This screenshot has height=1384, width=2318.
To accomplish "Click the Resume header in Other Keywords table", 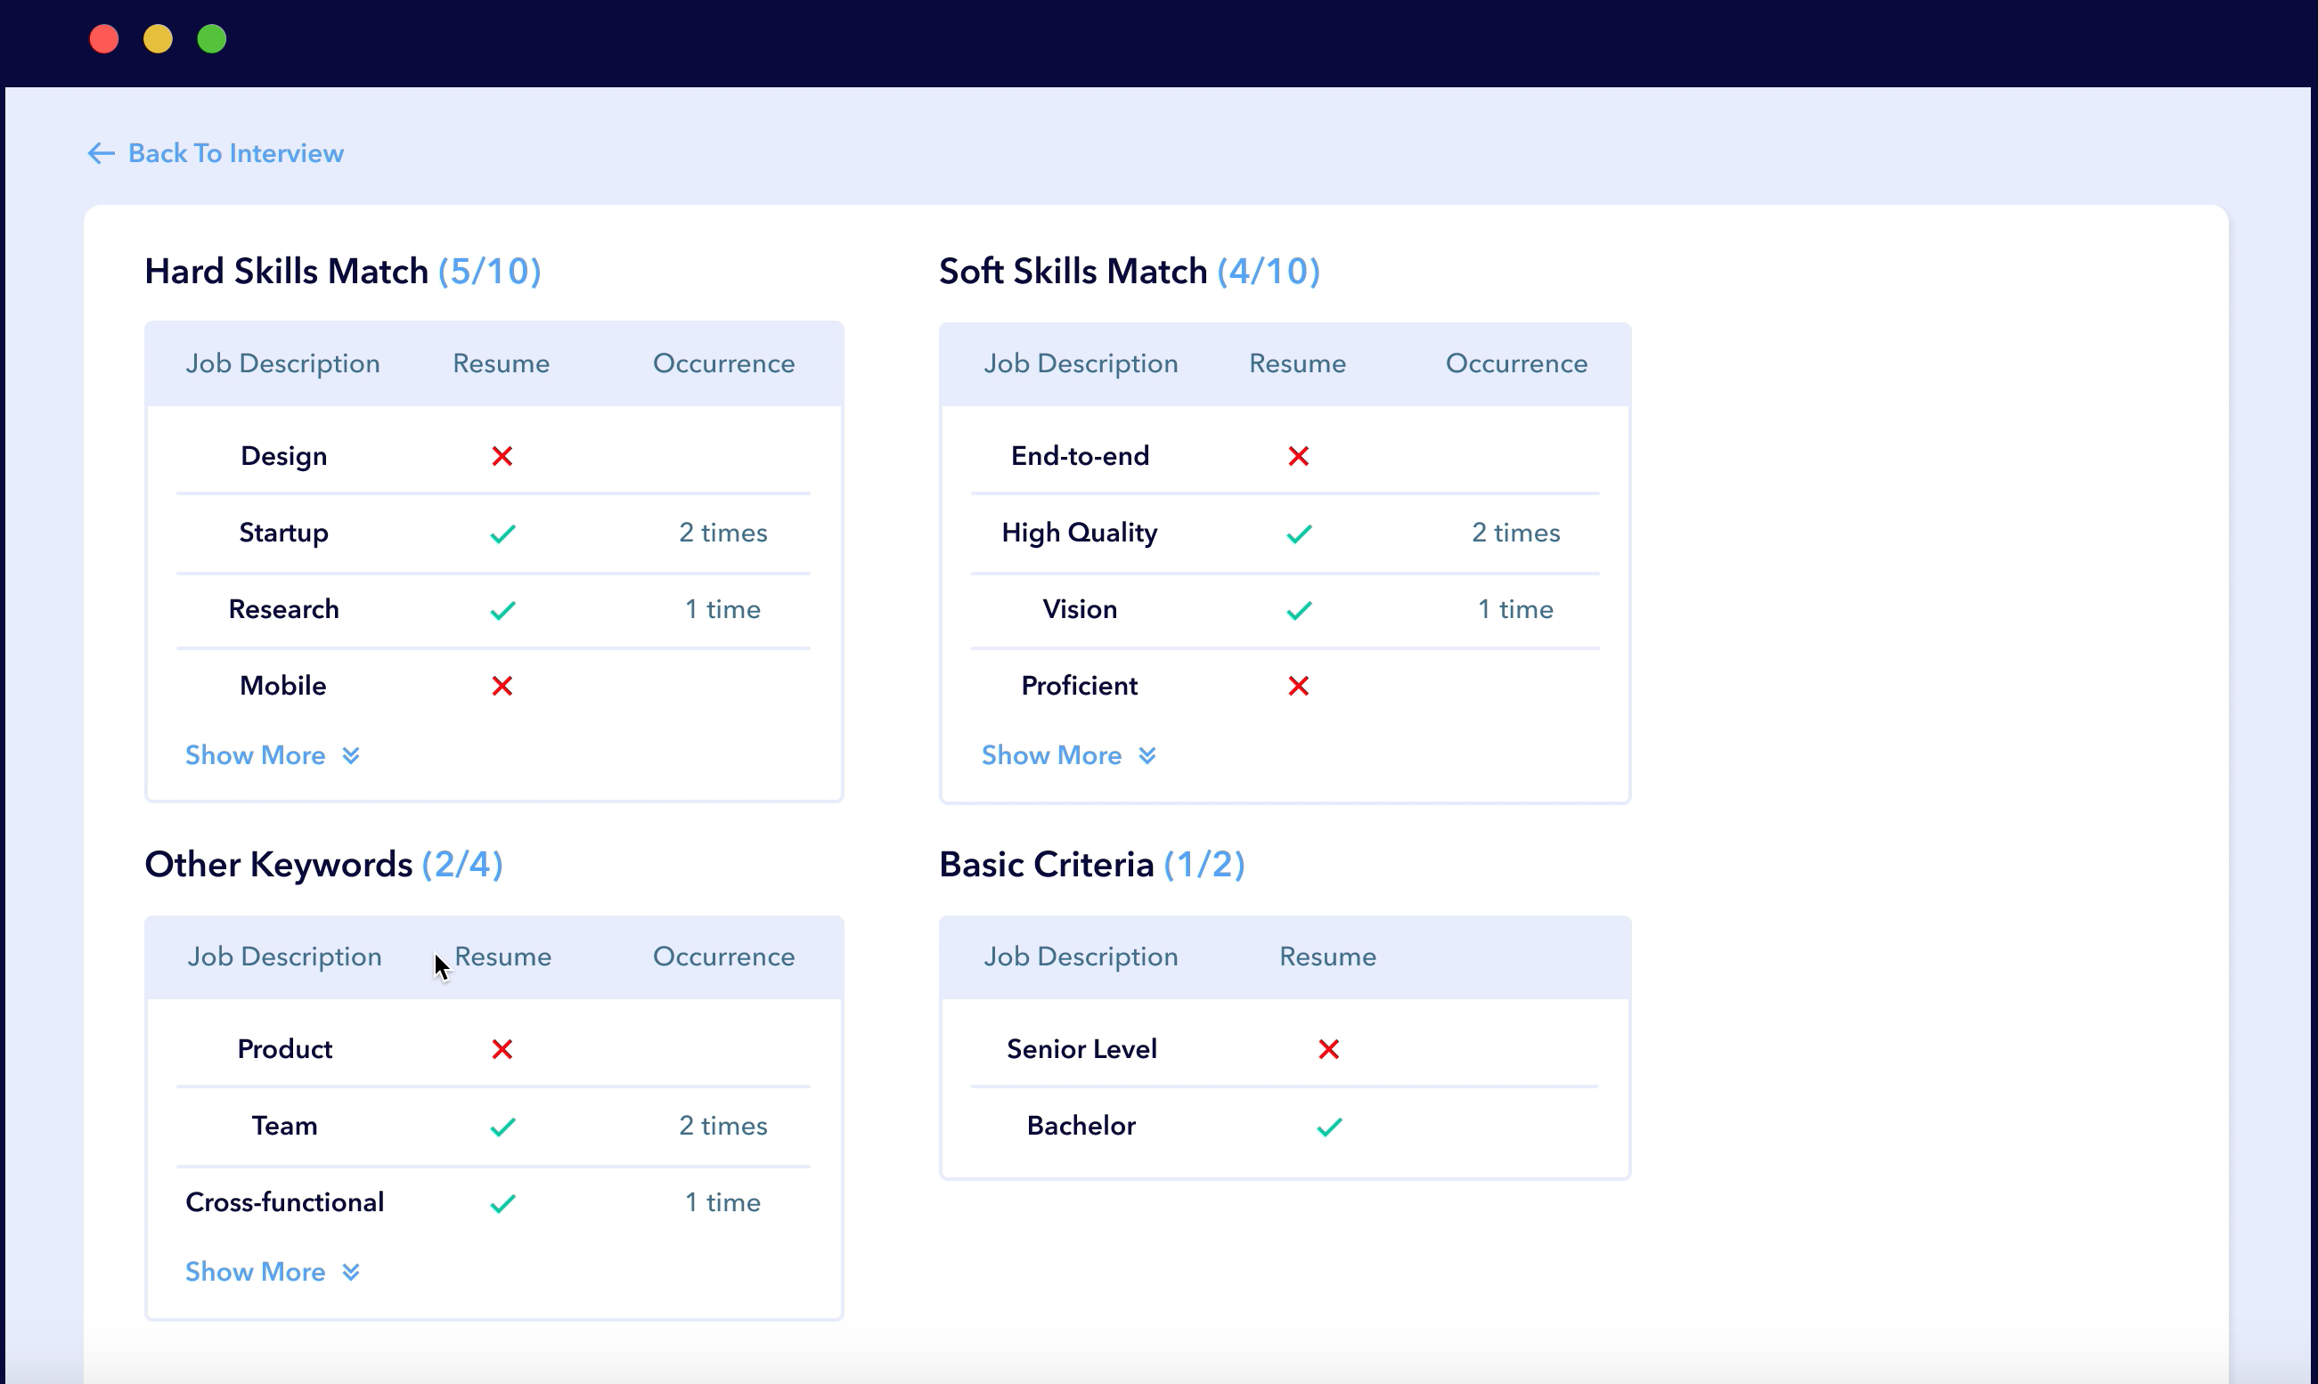I will coord(502,957).
